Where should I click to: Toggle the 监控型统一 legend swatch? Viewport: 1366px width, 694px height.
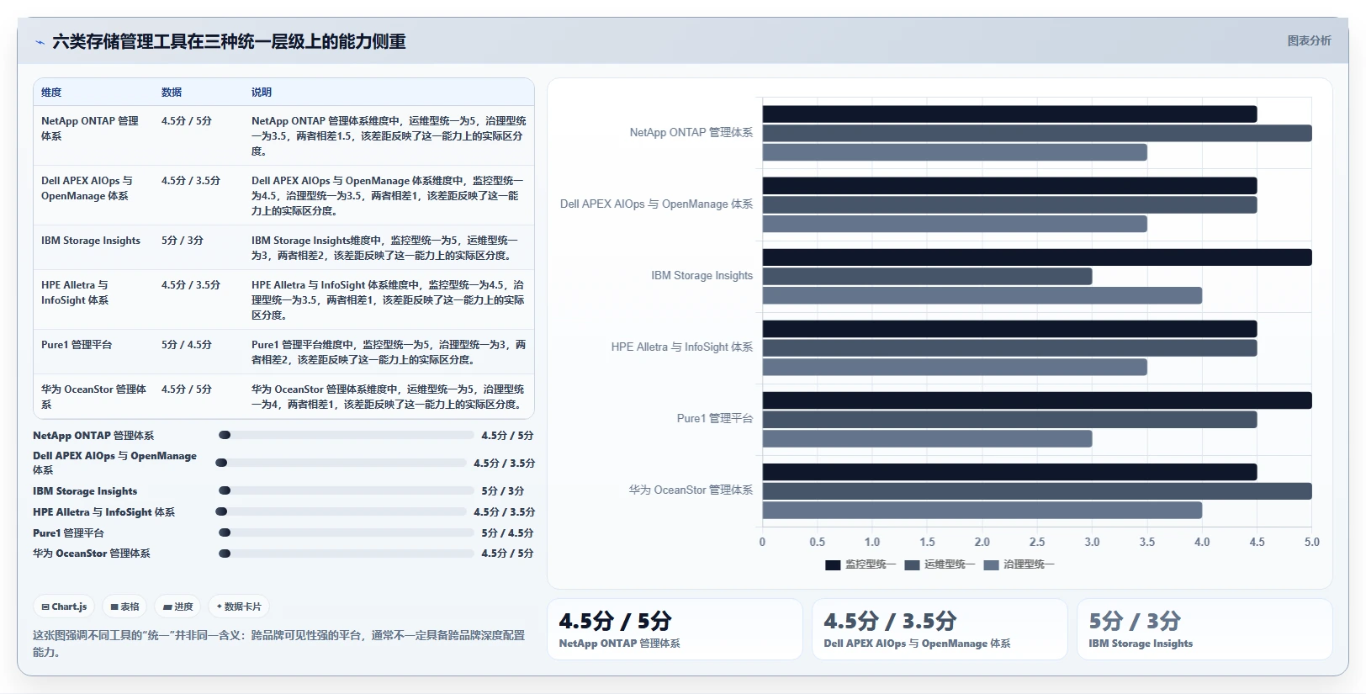click(x=833, y=564)
